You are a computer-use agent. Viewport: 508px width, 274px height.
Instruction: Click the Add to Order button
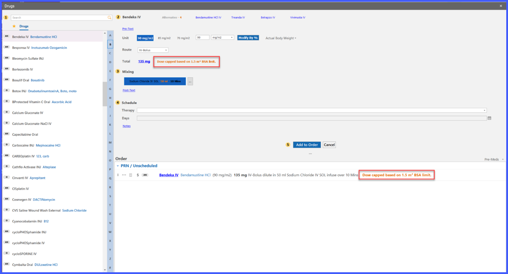(307, 145)
